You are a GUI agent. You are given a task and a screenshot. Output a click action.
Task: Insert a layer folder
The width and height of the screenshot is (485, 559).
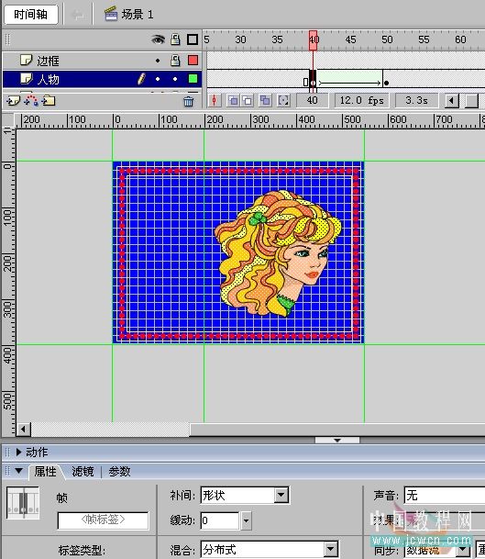(x=48, y=101)
